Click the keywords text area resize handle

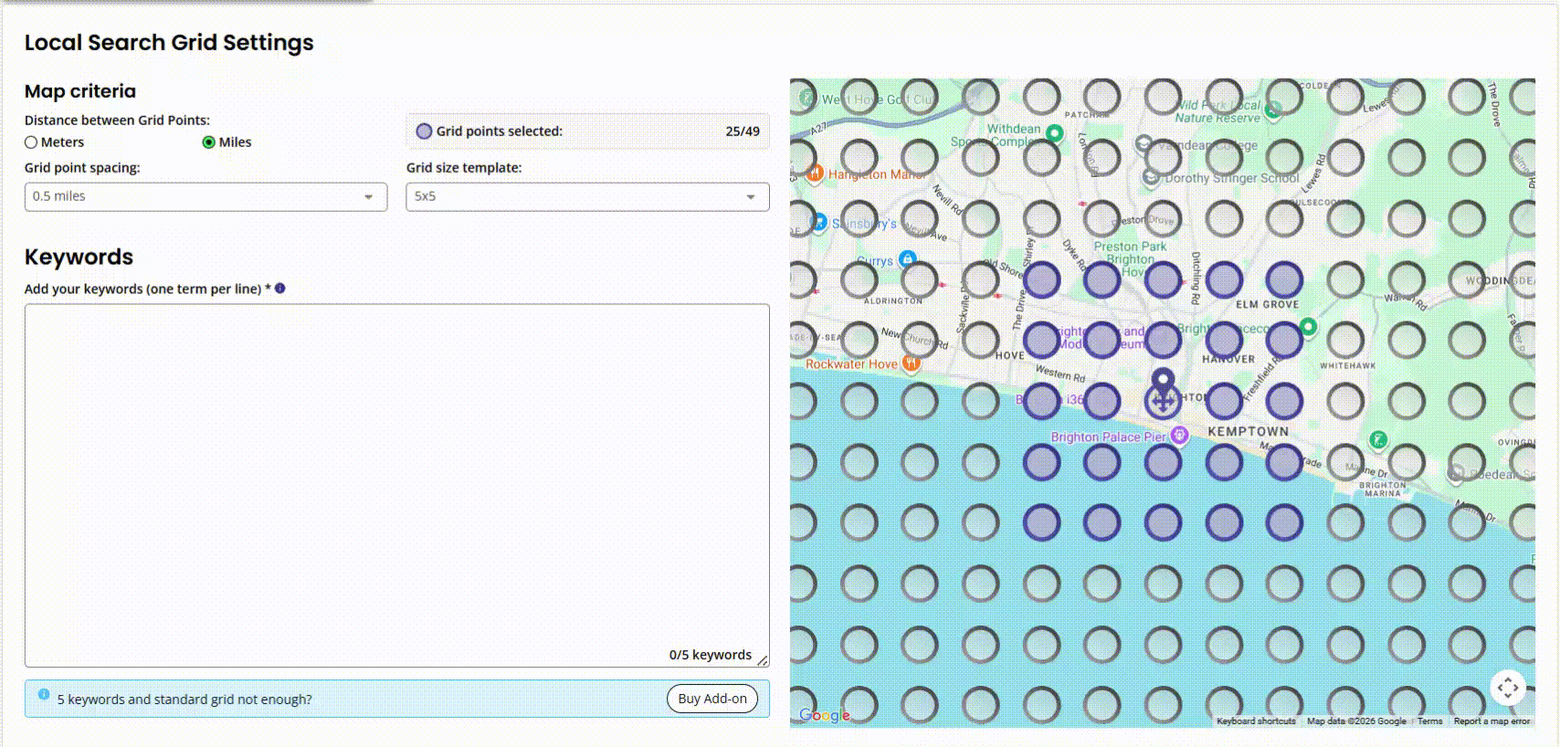[x=763, y=660]
